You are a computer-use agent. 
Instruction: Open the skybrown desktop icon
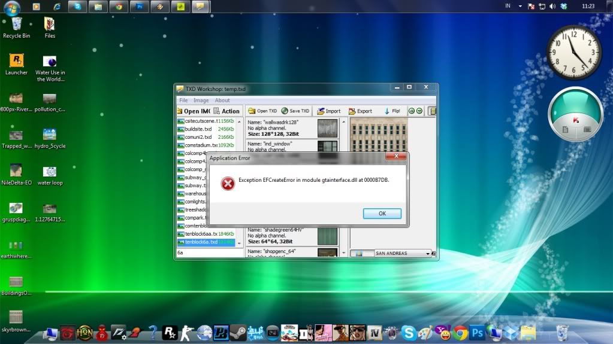[16, 321]
